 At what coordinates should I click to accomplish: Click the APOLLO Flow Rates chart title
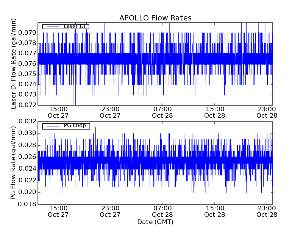pos(155,18)
